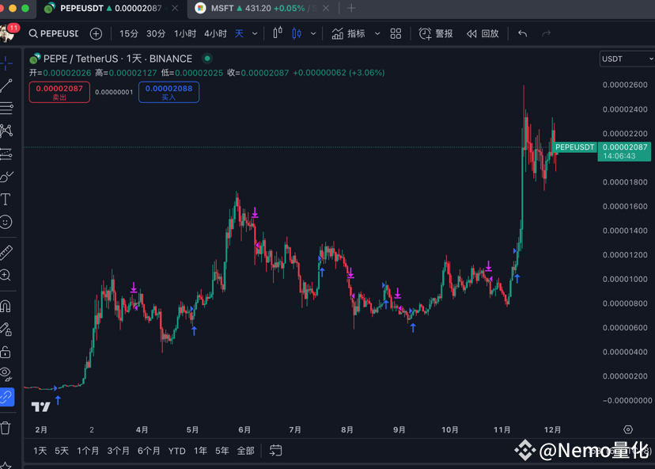The height and width of the screenshot is (469, 655).
Task: Close the PEPEUSDT tab
Action: 175,8
